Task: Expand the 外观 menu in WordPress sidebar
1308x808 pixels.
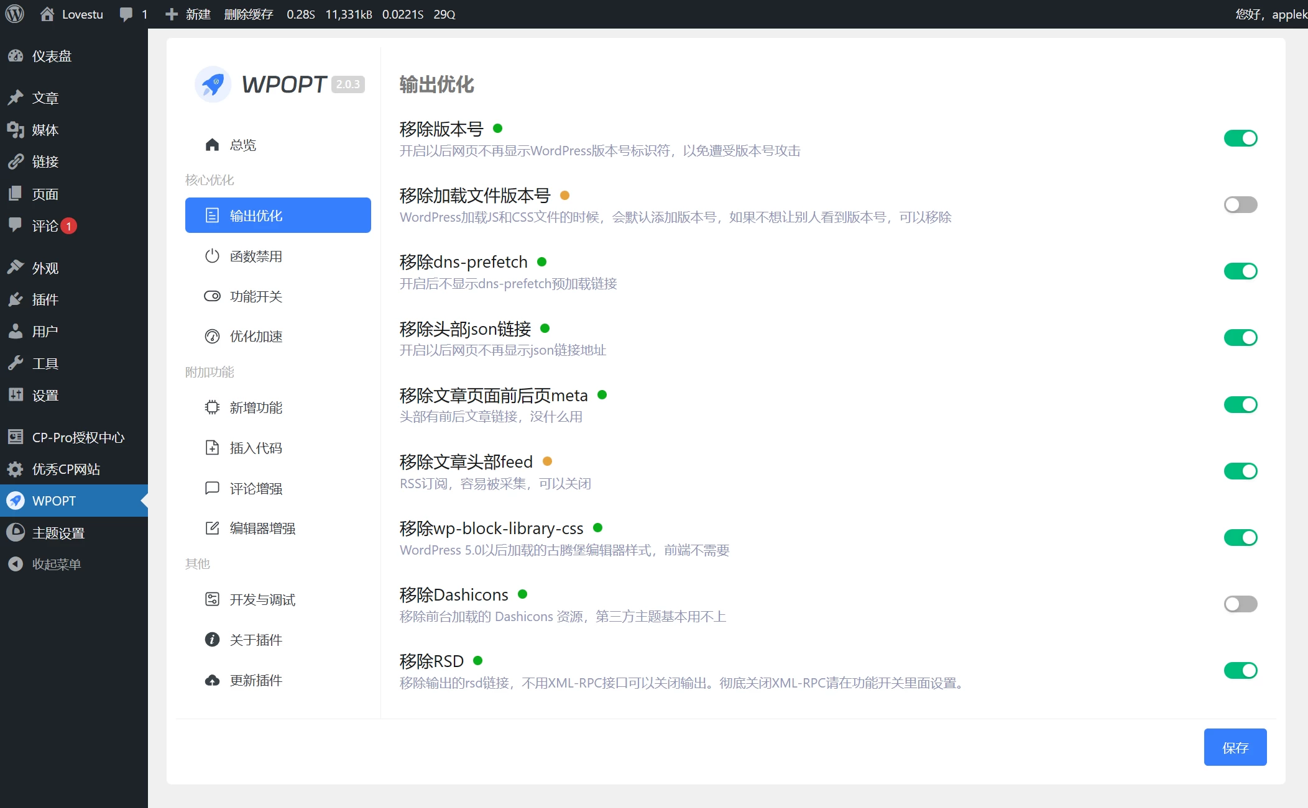Action: [45, 268]
